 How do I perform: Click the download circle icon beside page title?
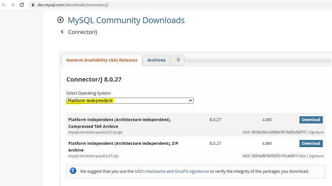tap(60, 20)
